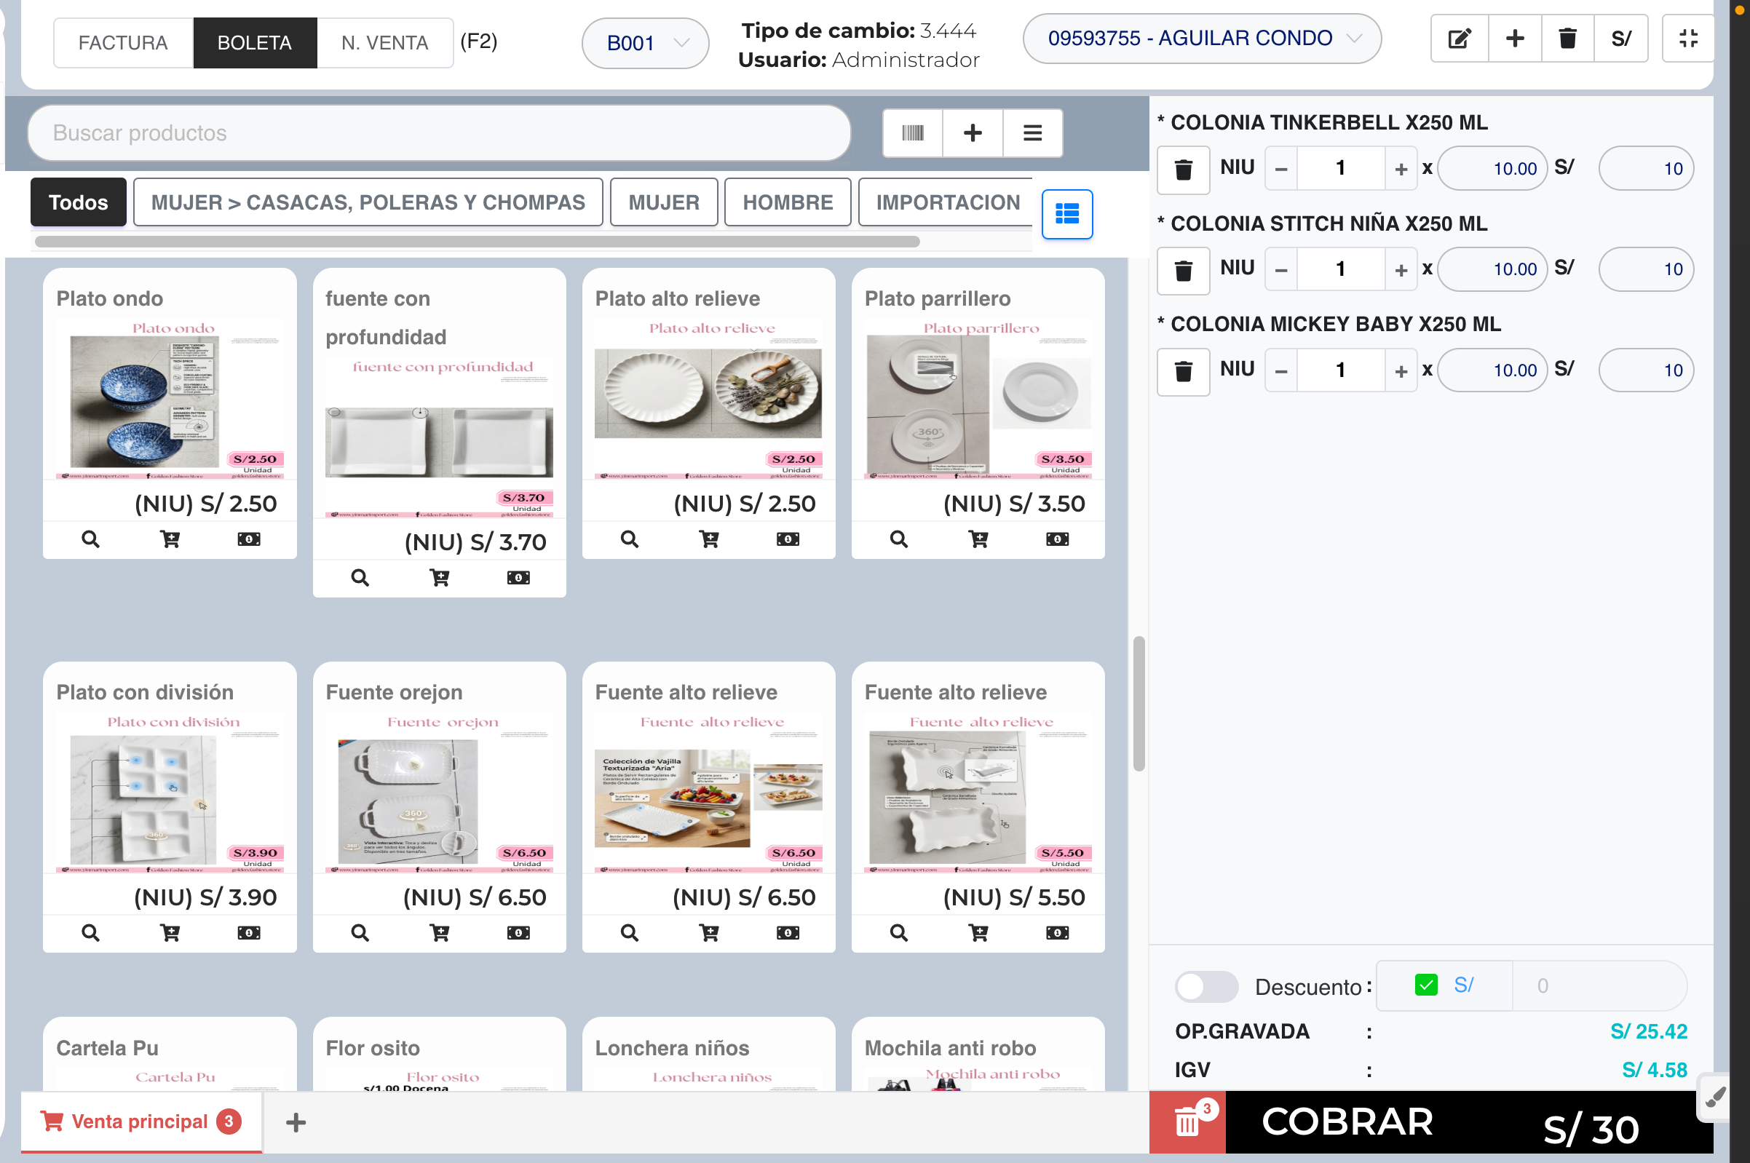Increase quantity of COLONIA STITCH NIÑA
Screen dimensions: 1750x1163
pos(1400,270)
